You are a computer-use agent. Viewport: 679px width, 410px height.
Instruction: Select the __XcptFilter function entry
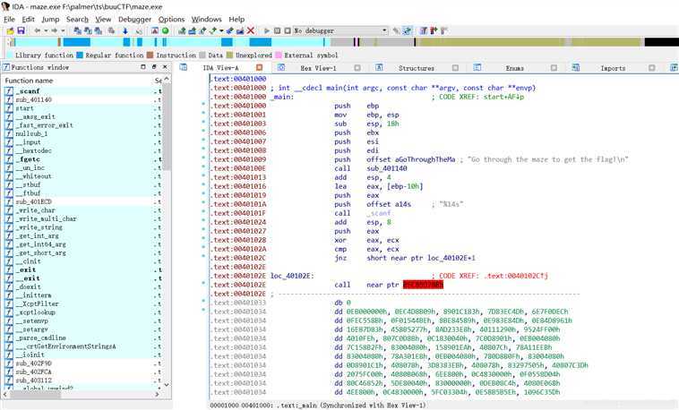(82, 304)
